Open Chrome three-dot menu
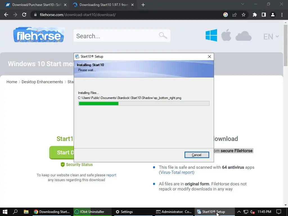The height and width of the screenshot is (216, 288). click(x=282, y=15)
